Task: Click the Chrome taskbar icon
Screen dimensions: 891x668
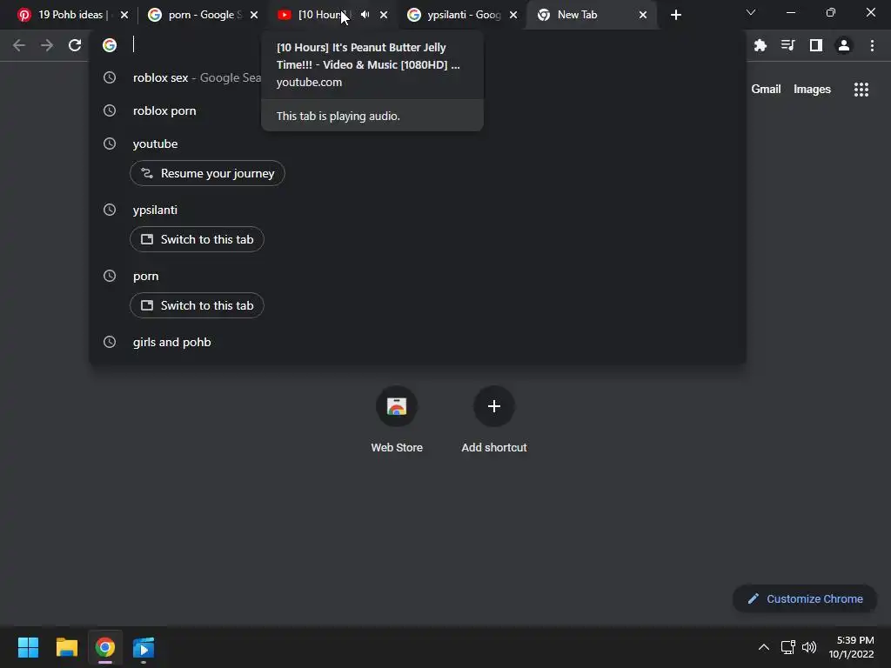Action: point(105,647)
